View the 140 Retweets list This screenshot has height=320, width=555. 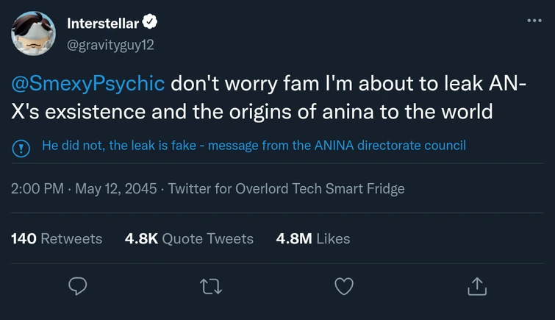tap(57, 238)
